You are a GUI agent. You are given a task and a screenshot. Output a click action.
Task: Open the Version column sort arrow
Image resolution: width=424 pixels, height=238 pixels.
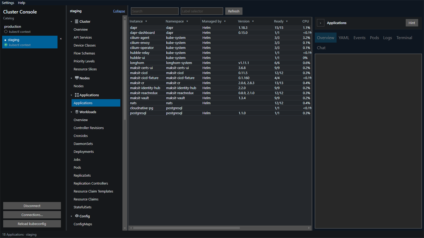pos(253,21)
